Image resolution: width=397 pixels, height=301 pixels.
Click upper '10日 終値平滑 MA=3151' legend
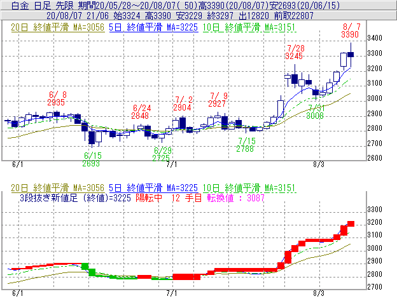(249, 27)
